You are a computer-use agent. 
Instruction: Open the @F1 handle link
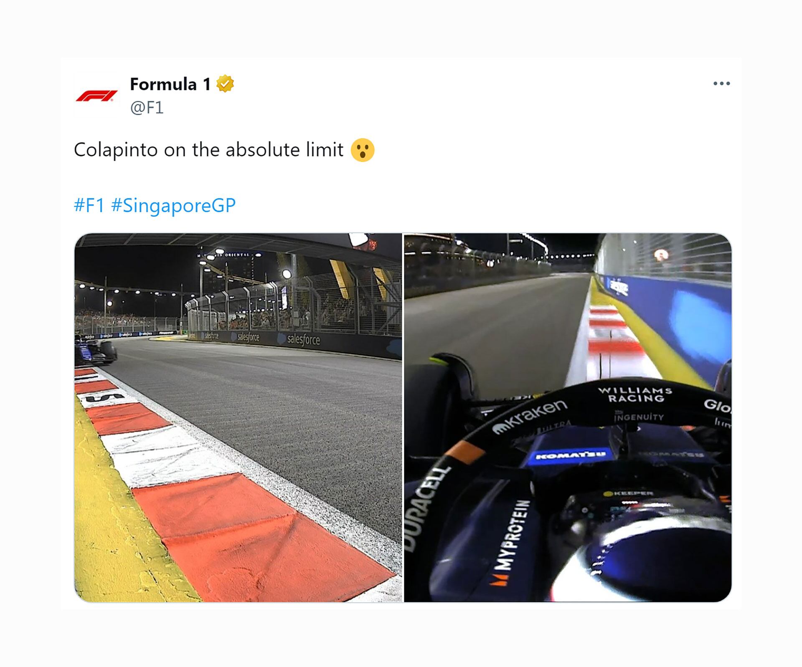pyautogui.click(x=147, y=107)
